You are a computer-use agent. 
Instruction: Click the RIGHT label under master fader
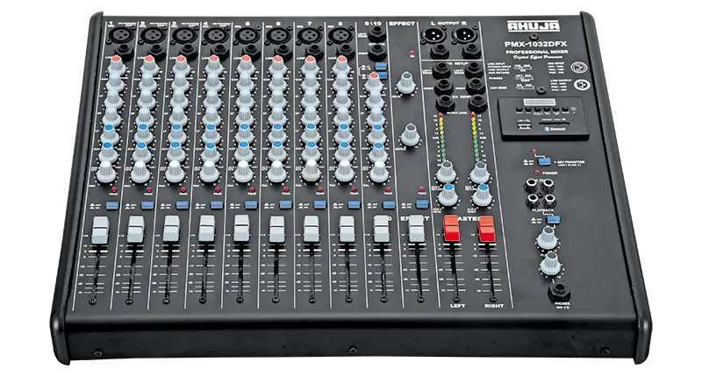[x=494, y=306]
